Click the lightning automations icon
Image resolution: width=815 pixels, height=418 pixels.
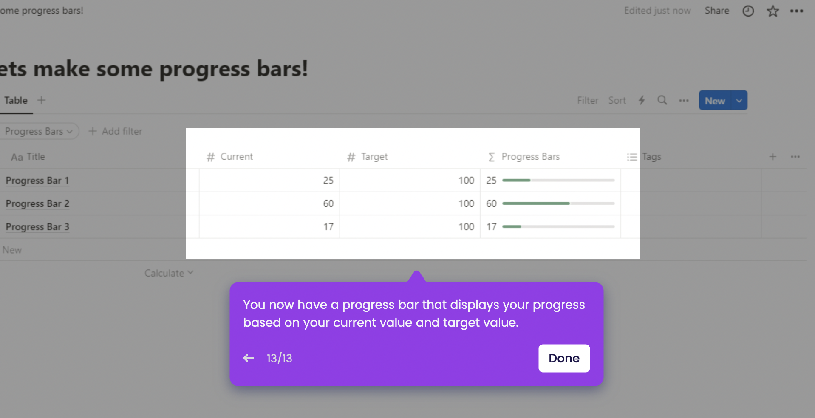click(641, 100)
